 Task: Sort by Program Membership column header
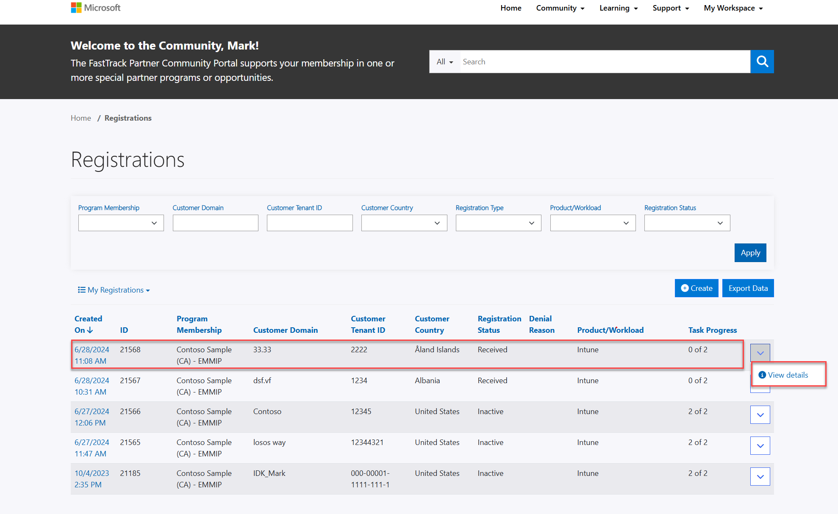coord(199,324)
